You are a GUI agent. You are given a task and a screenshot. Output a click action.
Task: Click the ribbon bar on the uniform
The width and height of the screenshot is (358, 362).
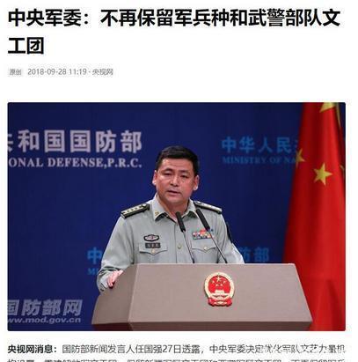(201, 234)
